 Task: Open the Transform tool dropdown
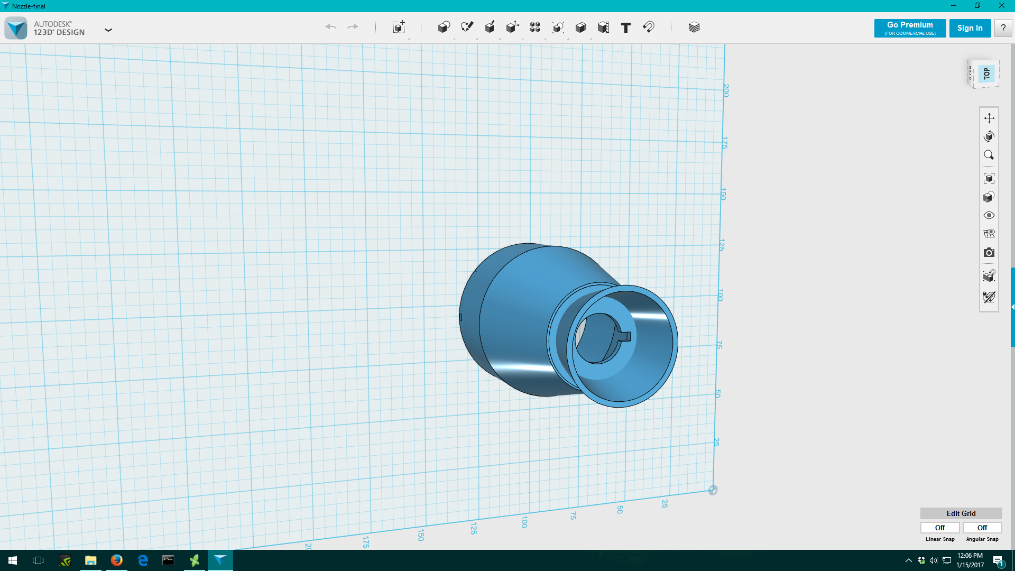pos(399,27)
